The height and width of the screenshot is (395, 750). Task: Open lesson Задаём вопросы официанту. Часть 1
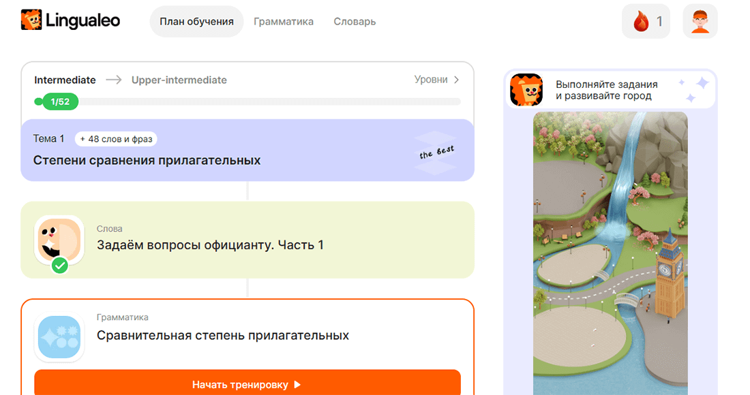247,240
